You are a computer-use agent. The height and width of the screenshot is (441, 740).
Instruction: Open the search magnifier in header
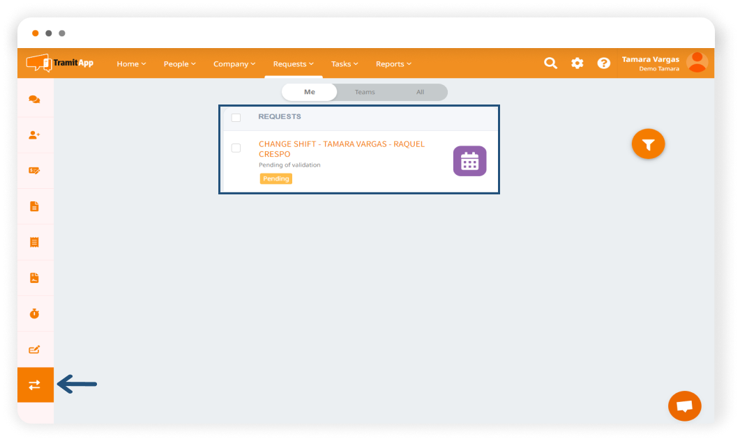tap(550, 63)
